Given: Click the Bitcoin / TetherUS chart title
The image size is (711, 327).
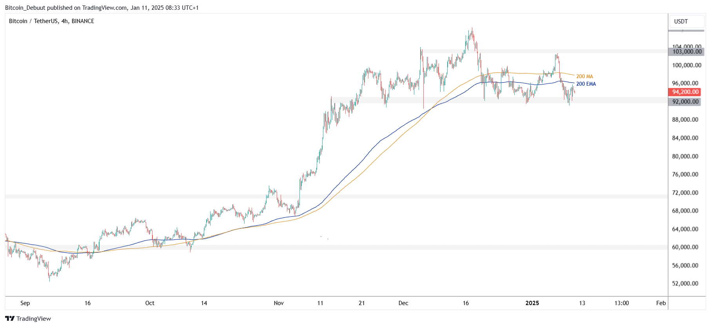Looking at the screenshot, I should pos(51,21).
